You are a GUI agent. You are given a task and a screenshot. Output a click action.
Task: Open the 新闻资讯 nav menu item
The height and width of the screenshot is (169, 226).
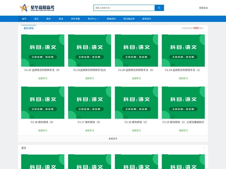[147, 19]
